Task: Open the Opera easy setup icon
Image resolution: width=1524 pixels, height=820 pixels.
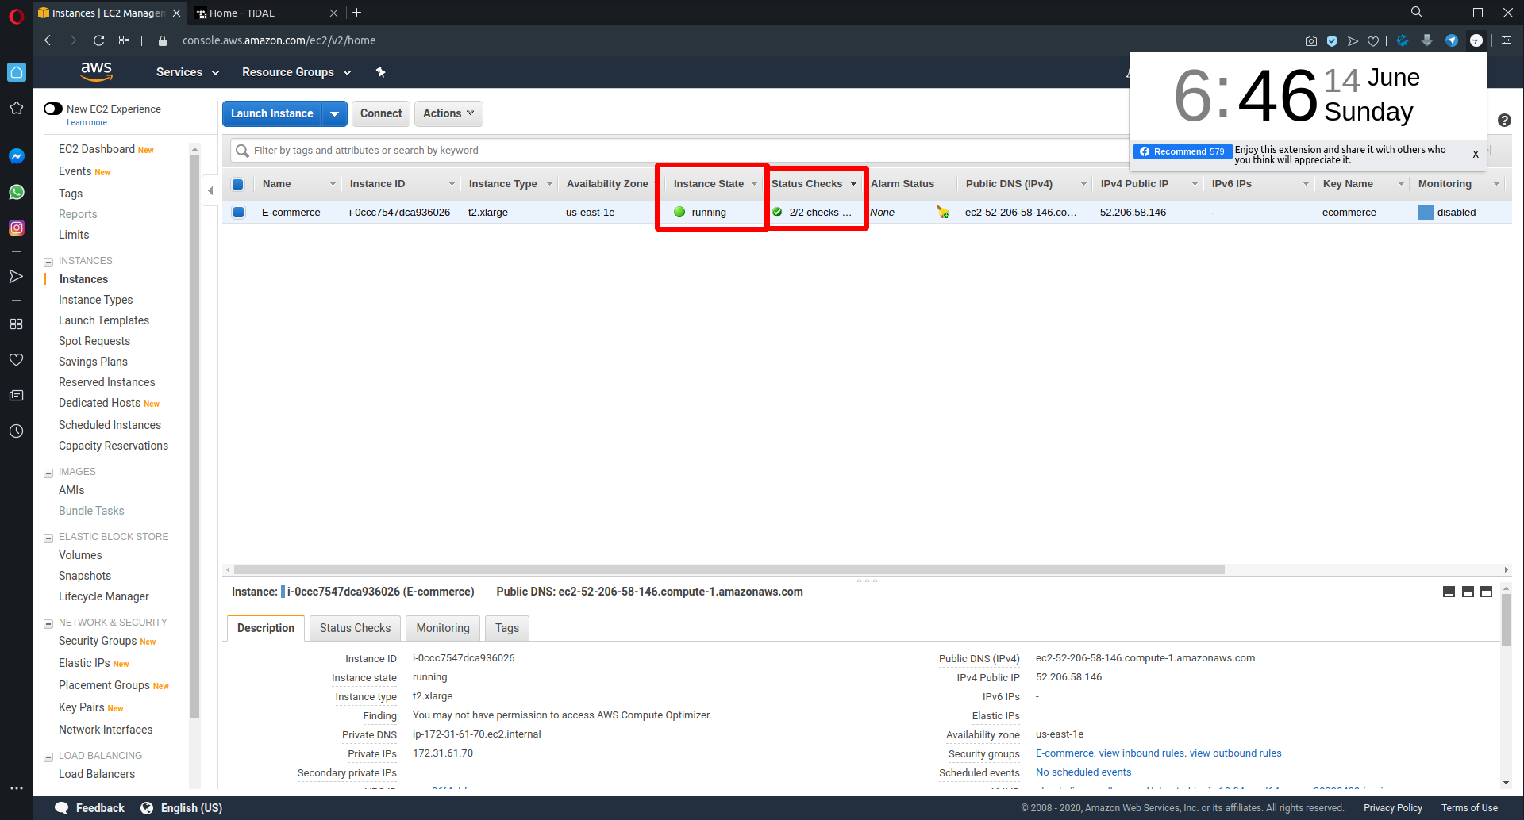Action: pyautogui.click(x=1507, y=40)
